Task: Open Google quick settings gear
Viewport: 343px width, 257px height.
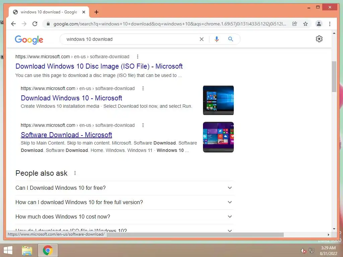Action: pos(319,39)
